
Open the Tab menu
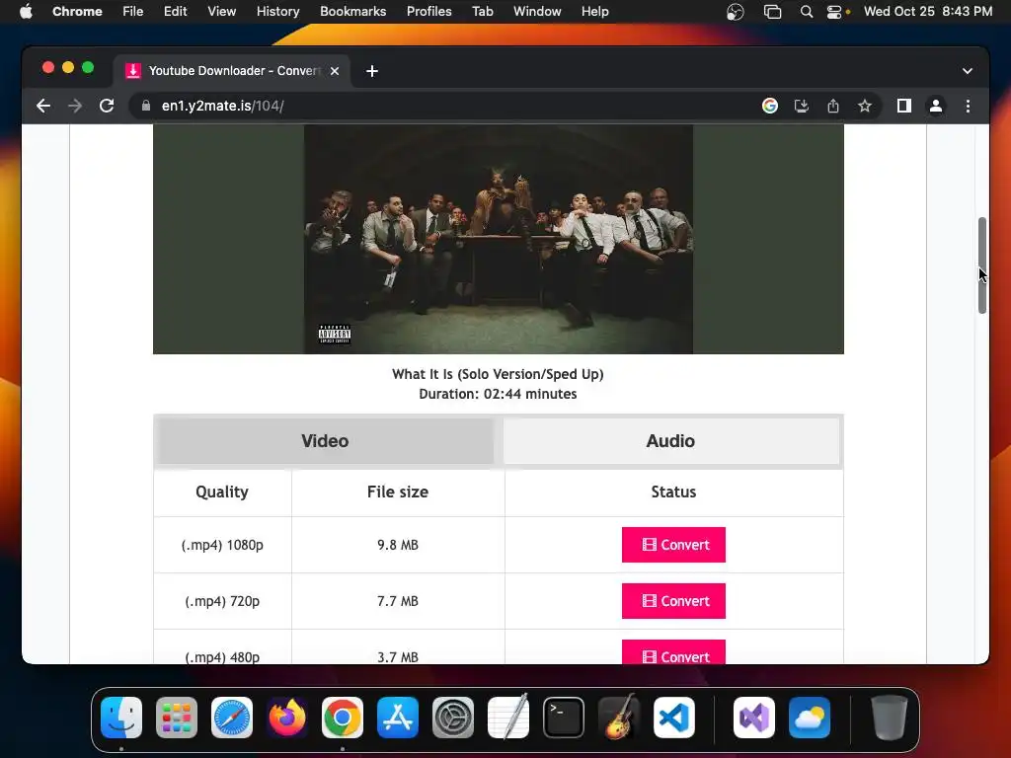pos(482,11)
